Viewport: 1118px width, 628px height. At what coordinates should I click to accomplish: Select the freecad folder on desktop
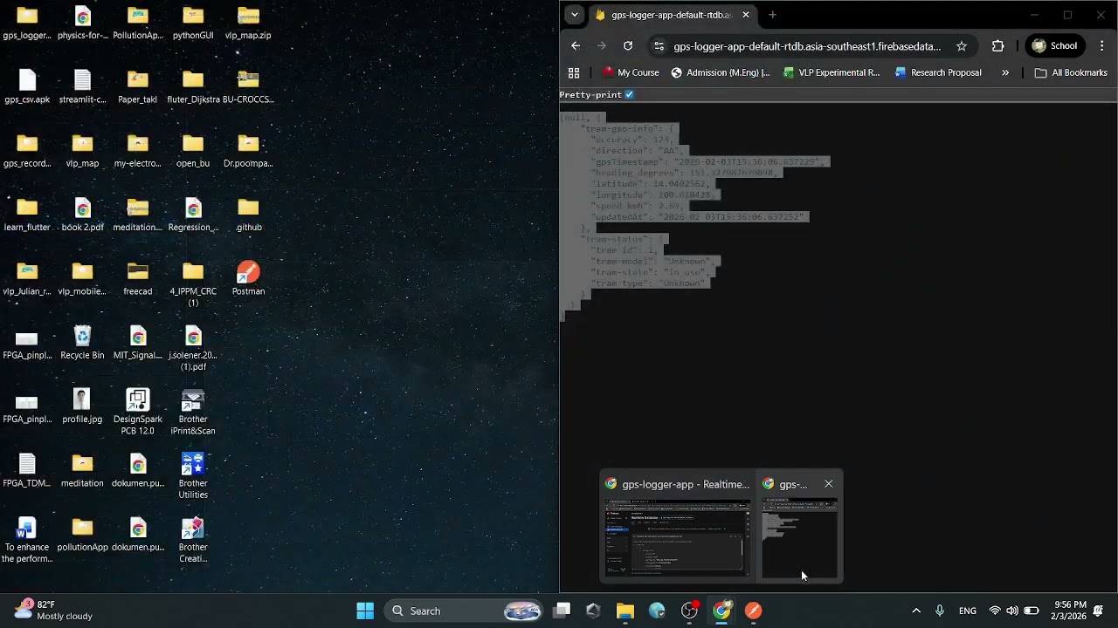(x=137, y=279)
